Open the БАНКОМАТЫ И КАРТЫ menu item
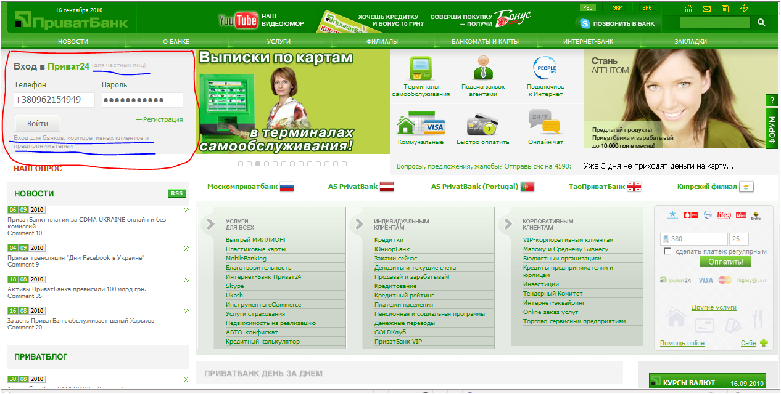This screenshot has height=394, width=781. pyautogui.click(x=485, y=42)
